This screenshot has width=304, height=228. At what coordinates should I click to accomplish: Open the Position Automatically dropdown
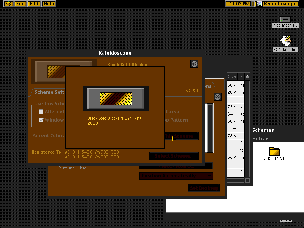176,176
